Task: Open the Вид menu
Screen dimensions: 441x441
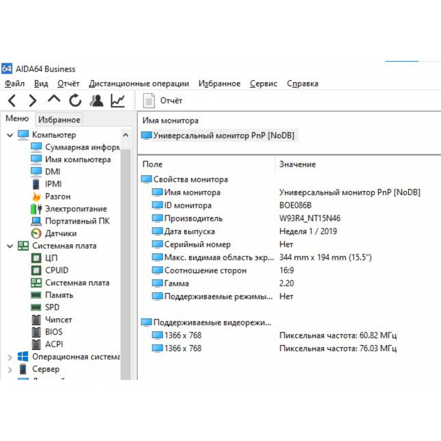Action: click(x=41, y=83)
